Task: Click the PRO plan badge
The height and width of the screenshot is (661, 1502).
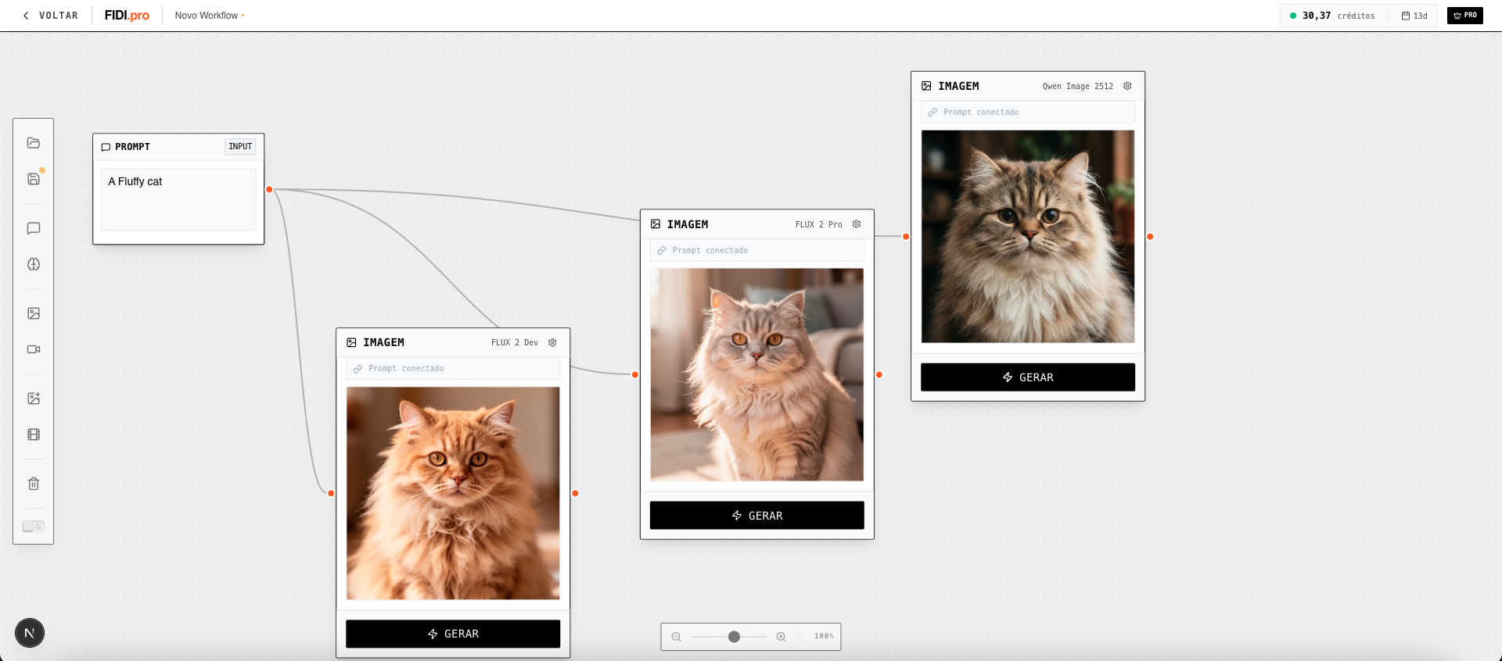Action: 1464,16
